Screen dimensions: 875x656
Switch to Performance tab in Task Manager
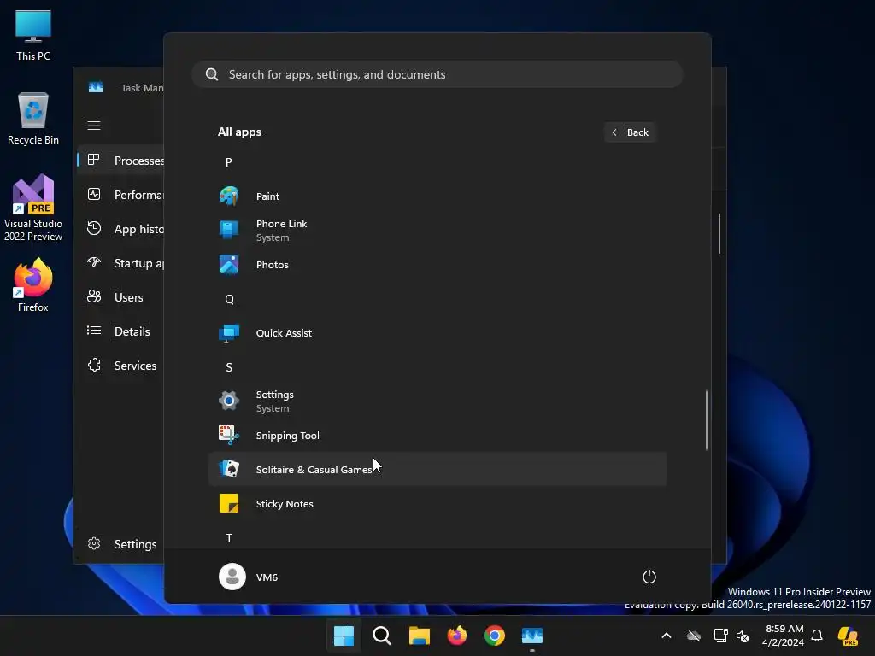120,195
